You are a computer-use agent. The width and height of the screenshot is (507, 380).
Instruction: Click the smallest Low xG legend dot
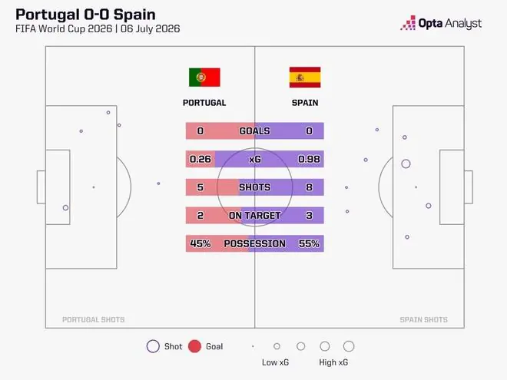253,346
